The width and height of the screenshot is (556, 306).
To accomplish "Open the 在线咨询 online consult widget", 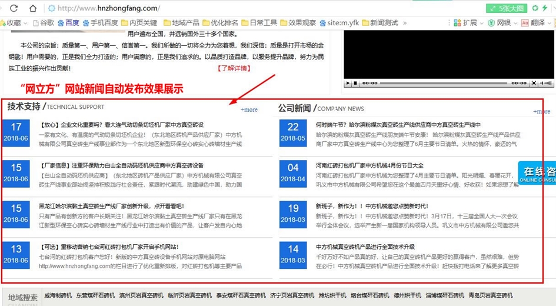I will click(x=537, y=172).
